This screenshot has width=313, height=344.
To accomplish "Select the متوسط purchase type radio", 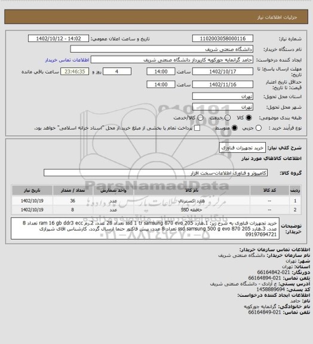I will coord(235,128).
